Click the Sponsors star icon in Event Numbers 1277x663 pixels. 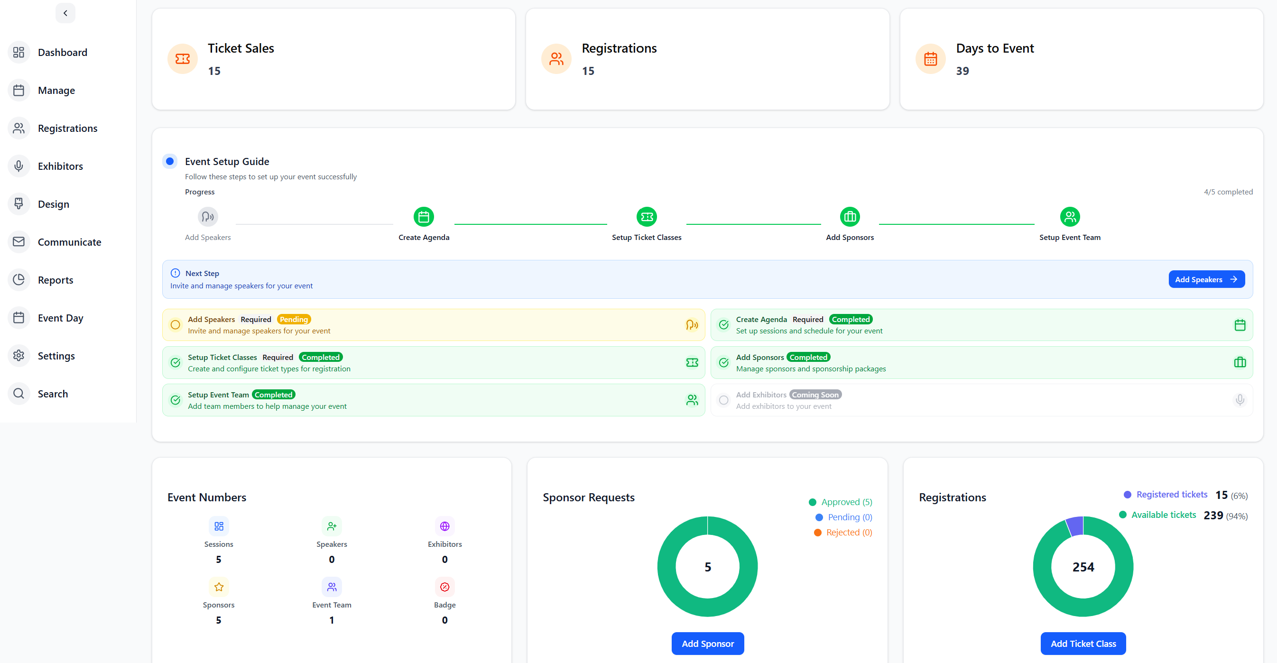pyautogui.click(x=219, y=587)
